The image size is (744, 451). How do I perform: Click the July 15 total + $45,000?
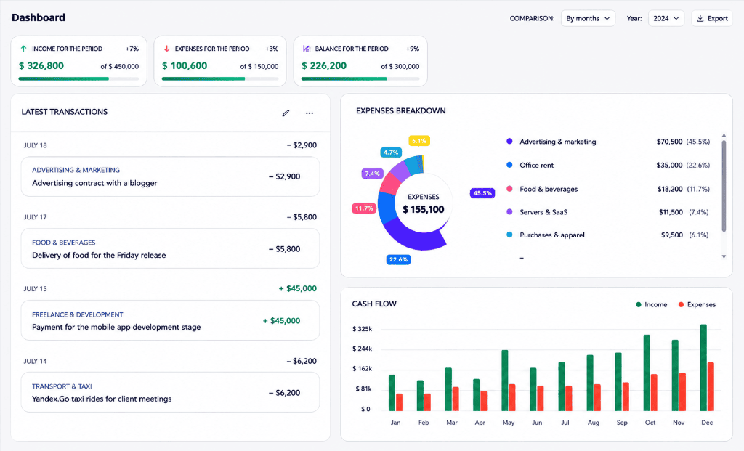[297, 288]
